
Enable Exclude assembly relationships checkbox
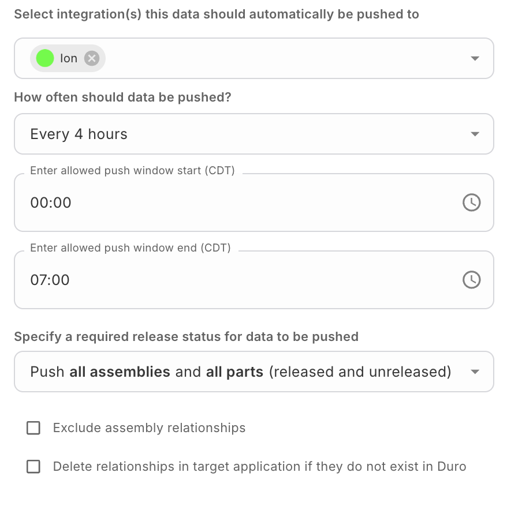pyautogui.click(x=33, y=428)
